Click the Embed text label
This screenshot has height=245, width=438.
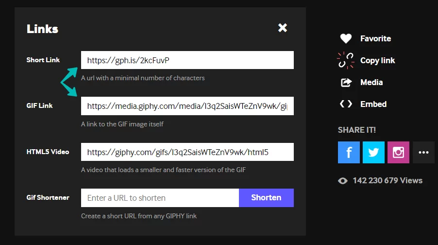(373, 104)
